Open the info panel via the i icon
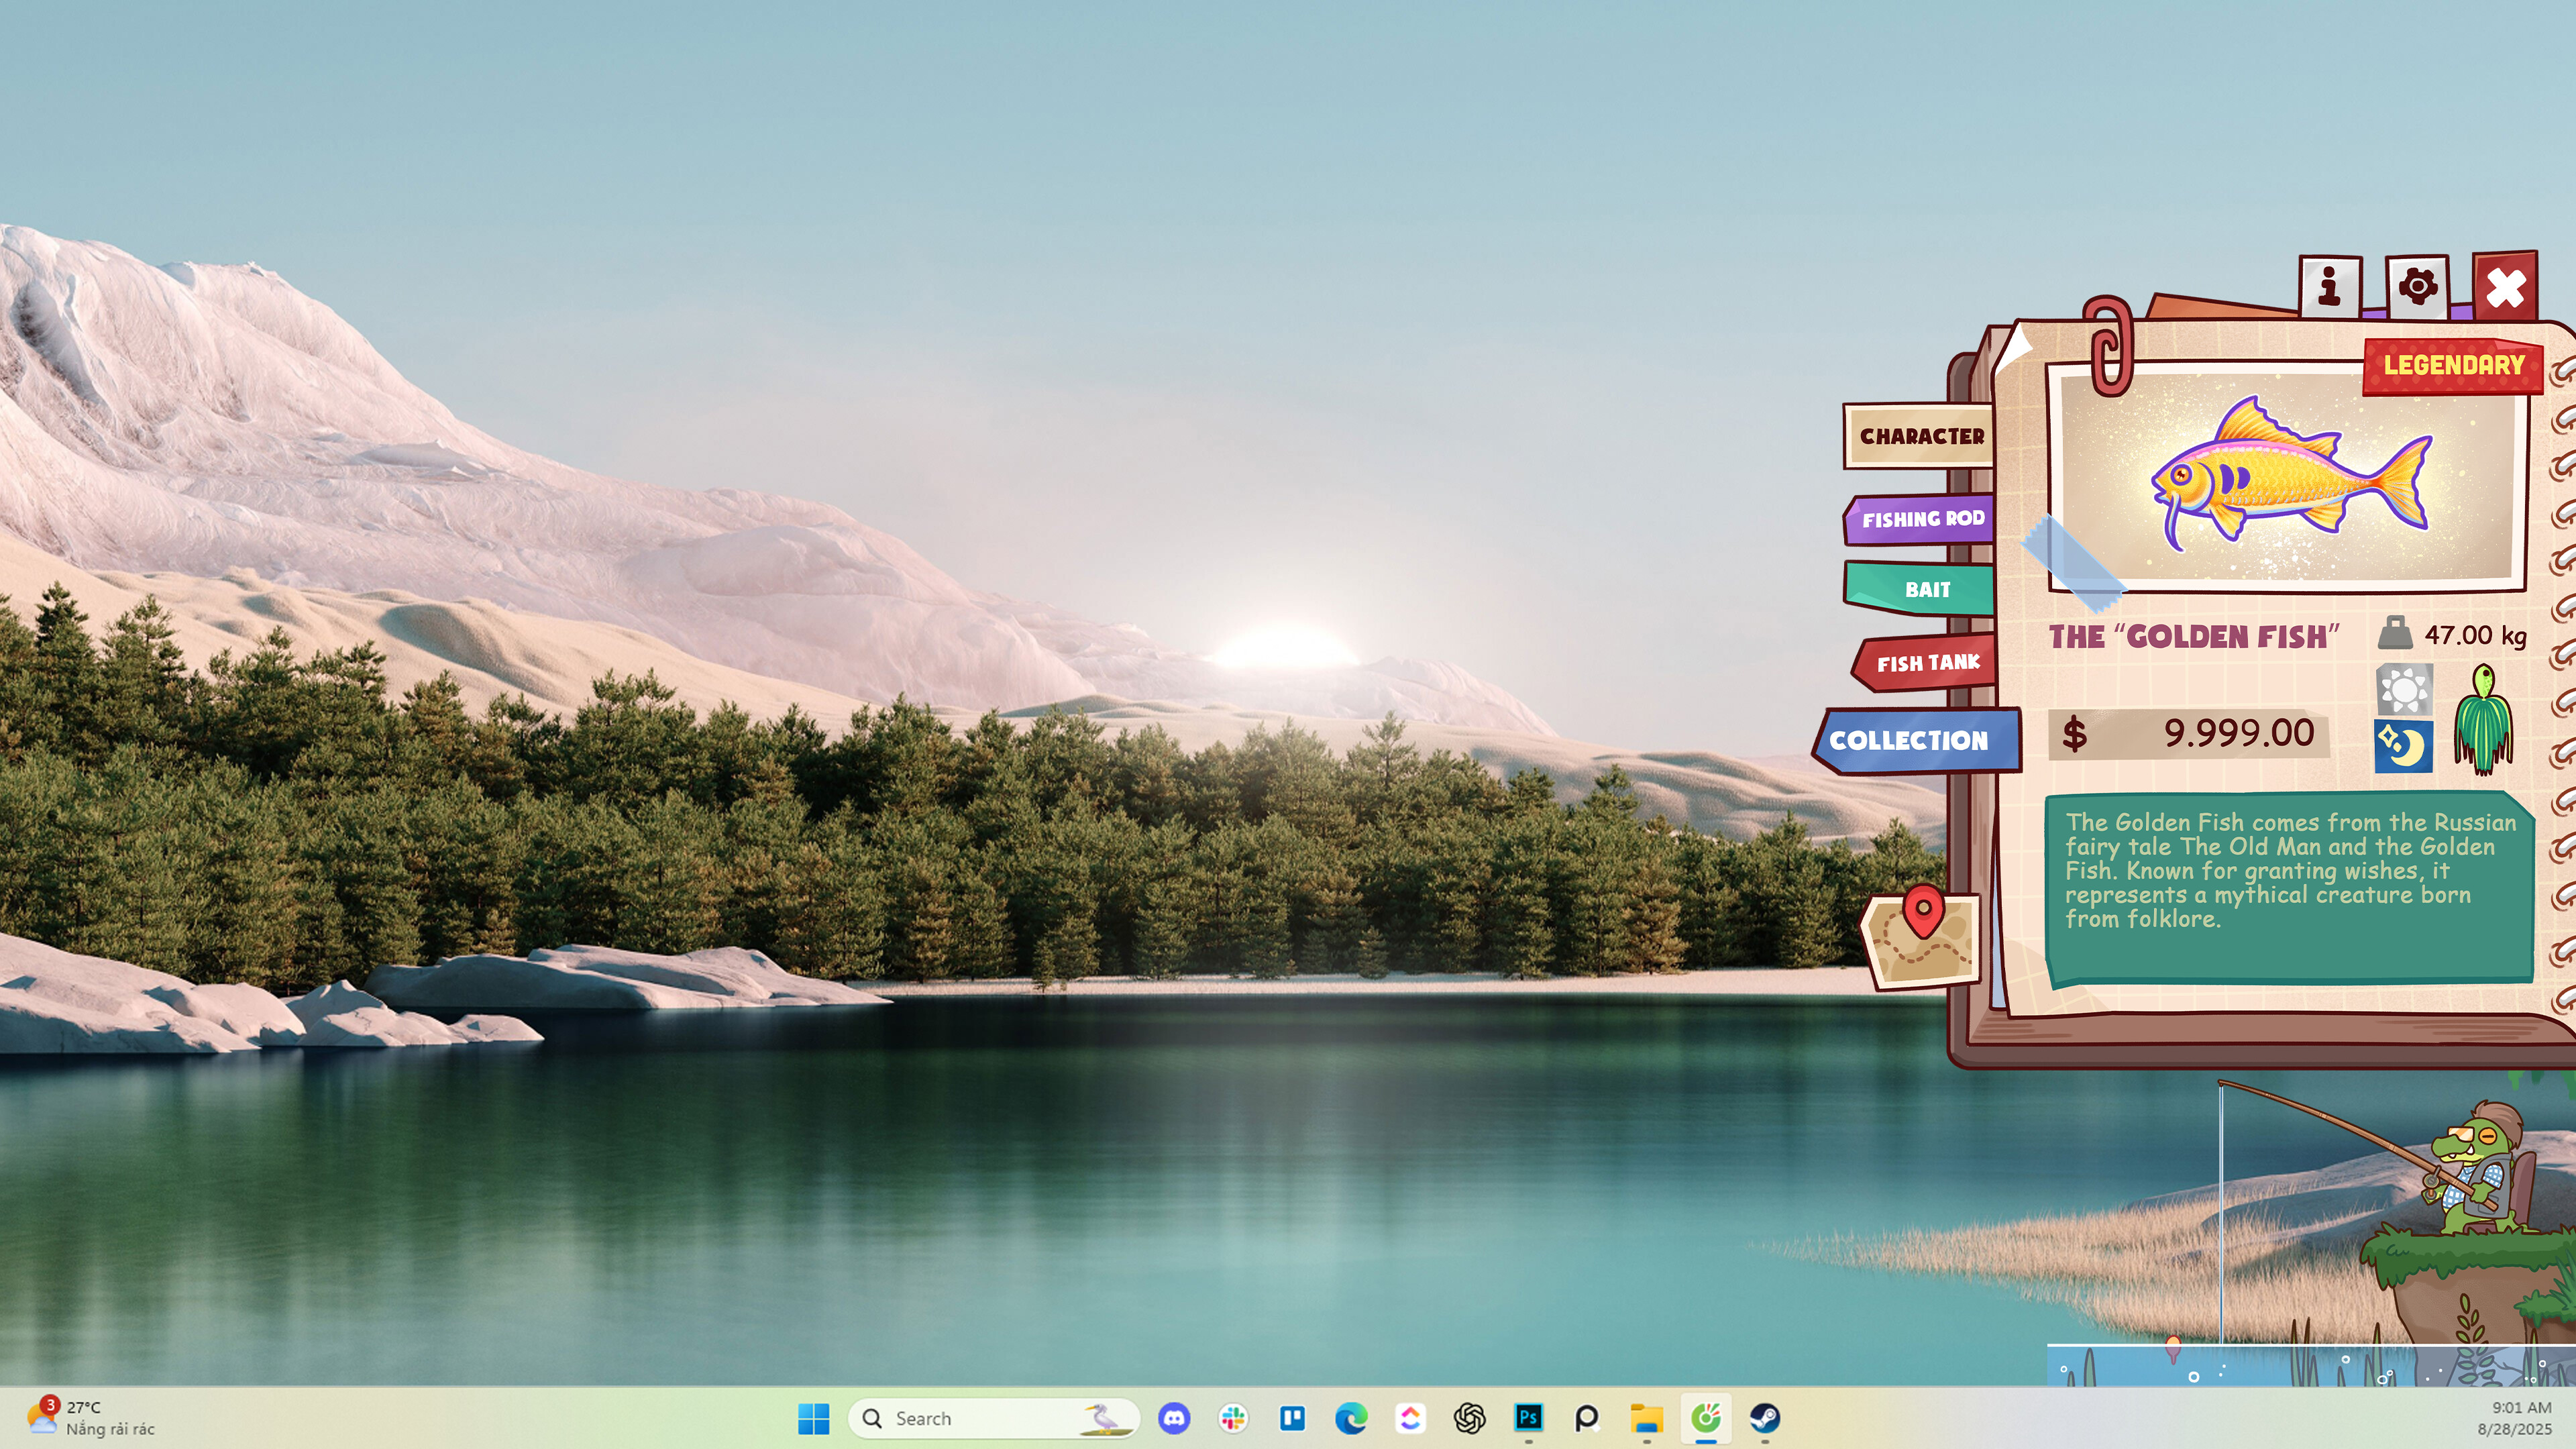The width and height of the screenshot is (2576, 1449). (x=2329, y=289)
